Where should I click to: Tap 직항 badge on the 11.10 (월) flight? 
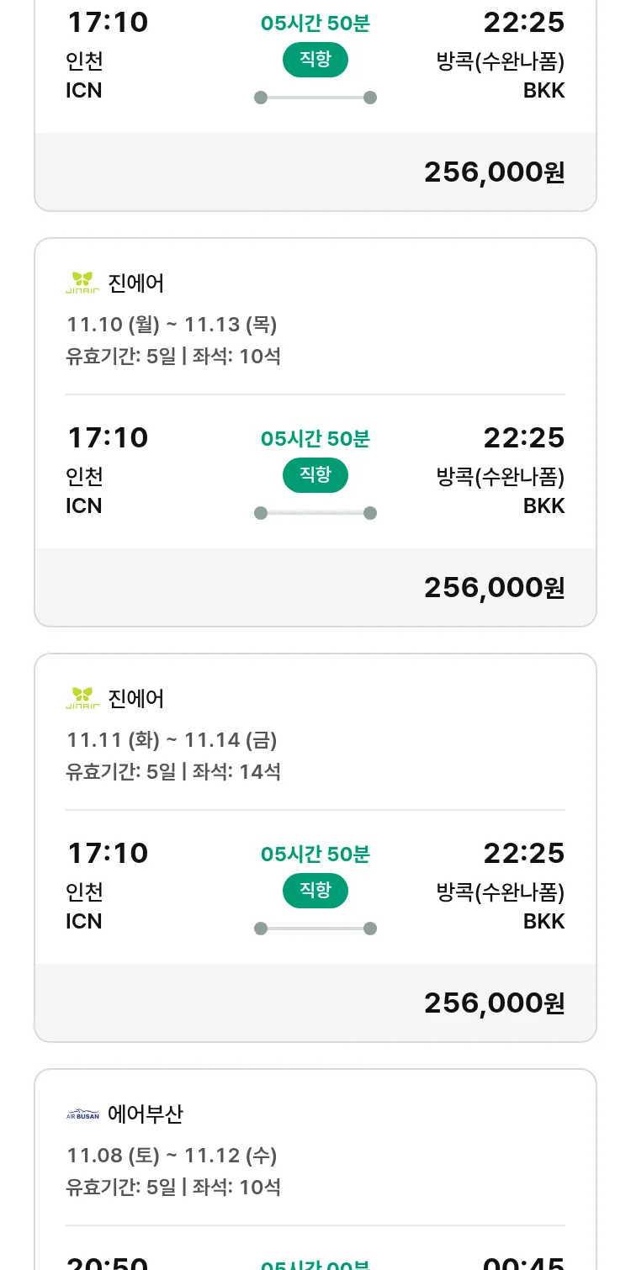click(315, 475)
